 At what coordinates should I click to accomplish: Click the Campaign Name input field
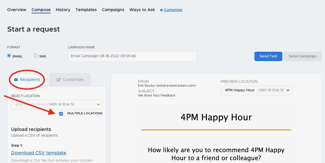pos(132,56)
